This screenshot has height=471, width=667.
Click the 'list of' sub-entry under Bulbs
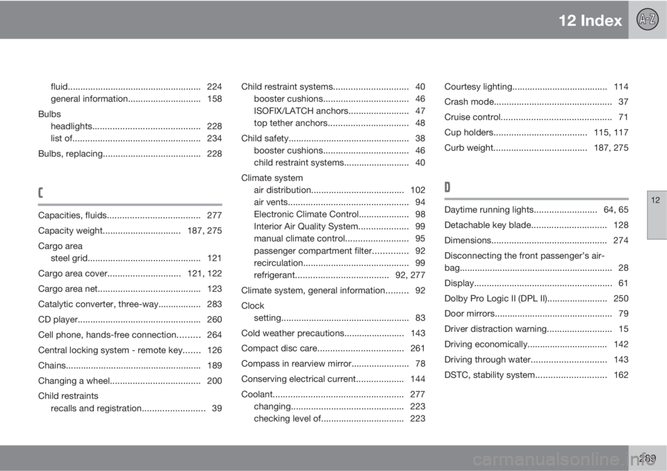[x=136, y=138]
